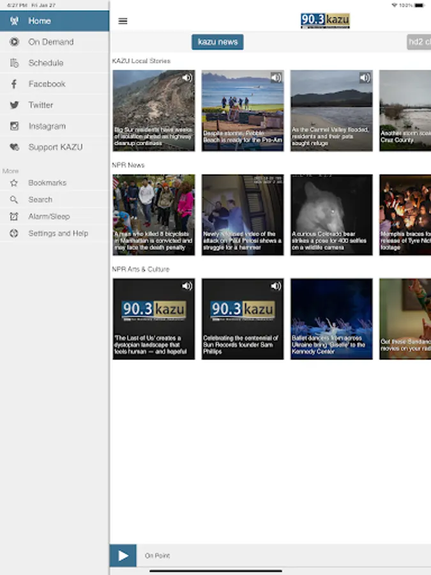Viewport: 431px width, 575px height.
Task: Click the On Point now-playing label
Action: click(x=157, y=556)
